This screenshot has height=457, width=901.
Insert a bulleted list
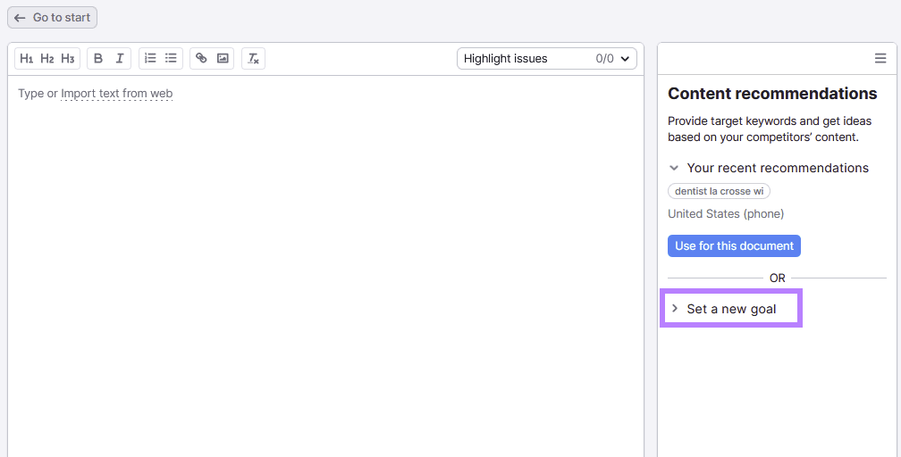coord(171,59)
